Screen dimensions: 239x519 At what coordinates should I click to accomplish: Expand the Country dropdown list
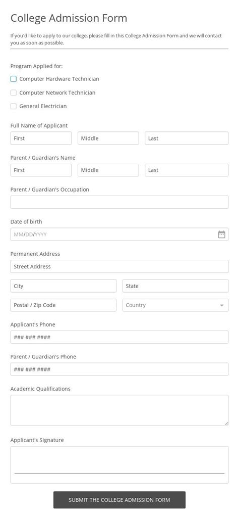click(x=175, y=305)
